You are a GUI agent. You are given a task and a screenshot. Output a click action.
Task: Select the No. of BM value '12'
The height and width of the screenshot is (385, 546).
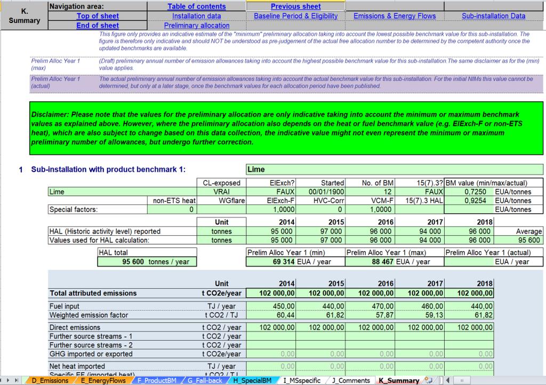[x=370, y=192]
